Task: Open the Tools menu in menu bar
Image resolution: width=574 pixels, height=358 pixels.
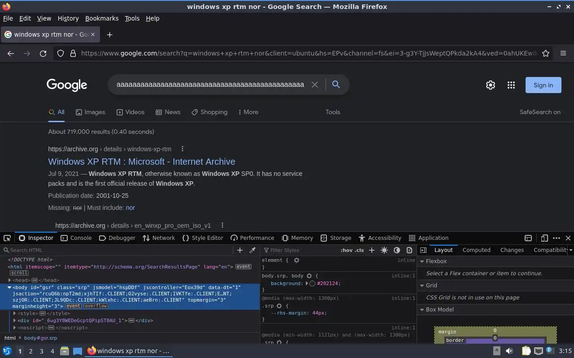Action: [132, 18]
